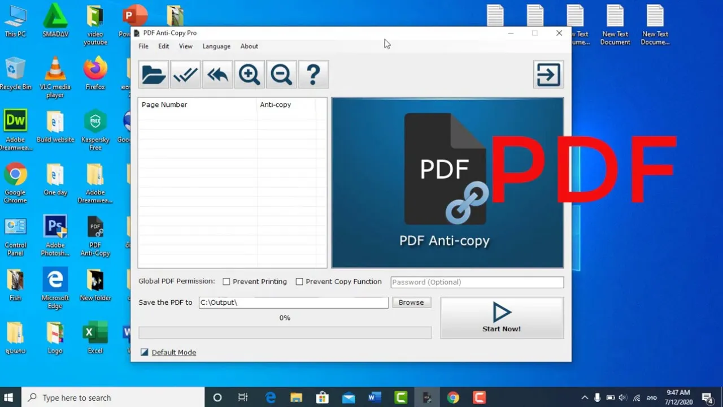
Task: Select the rightmost New Text Document file
Action: point(655,25)
